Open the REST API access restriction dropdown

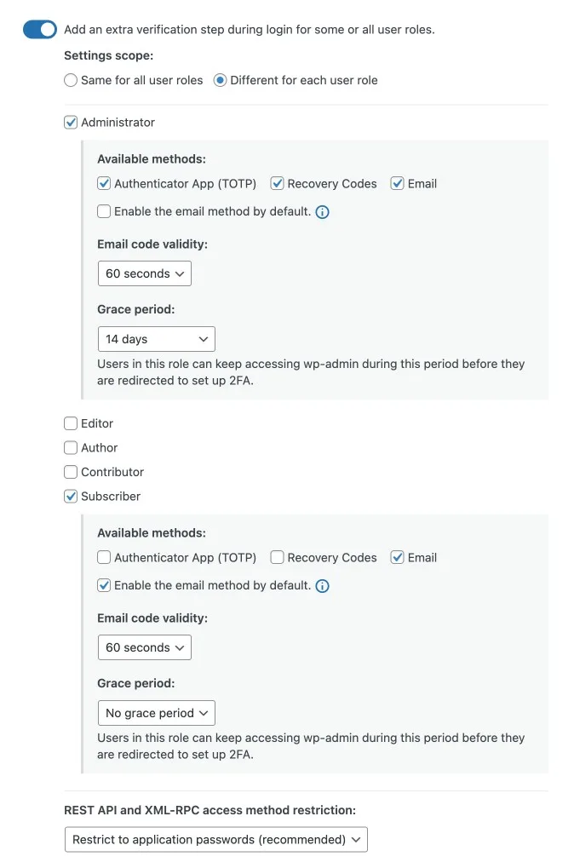pos(216,840)
